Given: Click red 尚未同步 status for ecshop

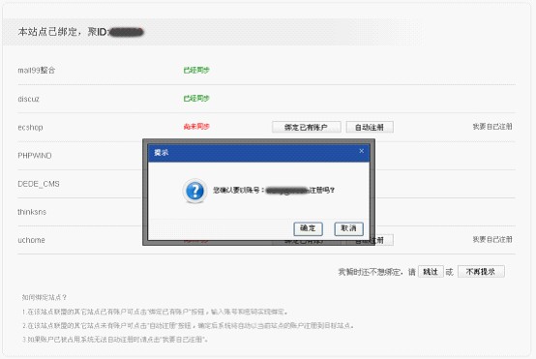Looking at the screenshot, I should tap(196, 127).
